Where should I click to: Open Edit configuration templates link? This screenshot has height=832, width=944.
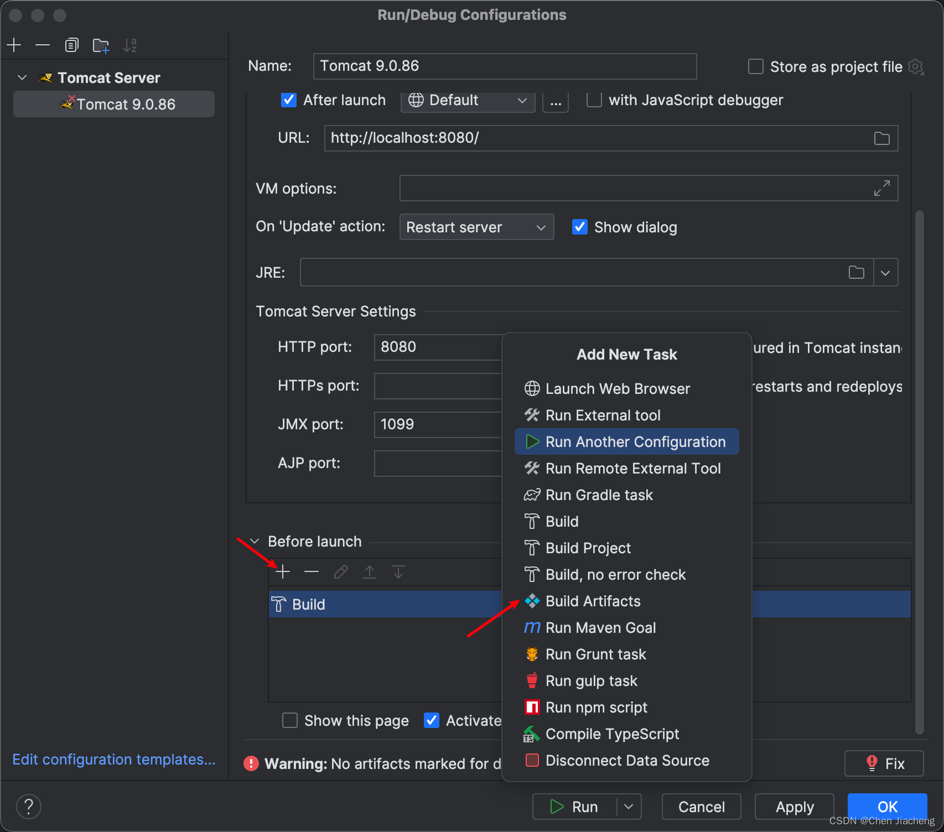(x=114, y=760)
